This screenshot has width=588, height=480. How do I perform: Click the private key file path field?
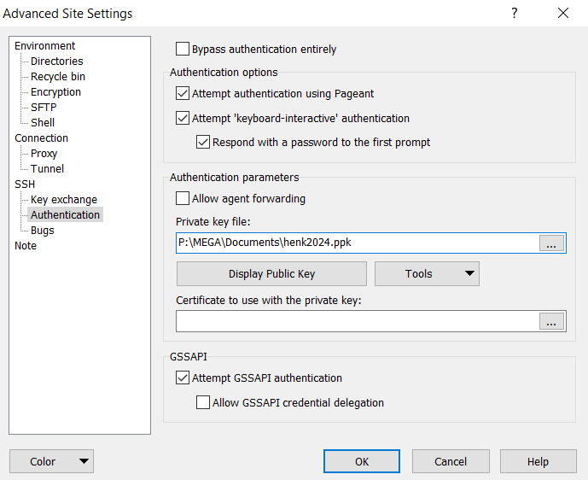pos(357,243)
